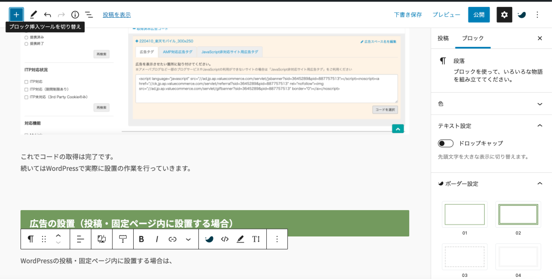Screen dimensions: 552x279
Task: Click the コードを選択 button
Action: [x=385, y=110]
